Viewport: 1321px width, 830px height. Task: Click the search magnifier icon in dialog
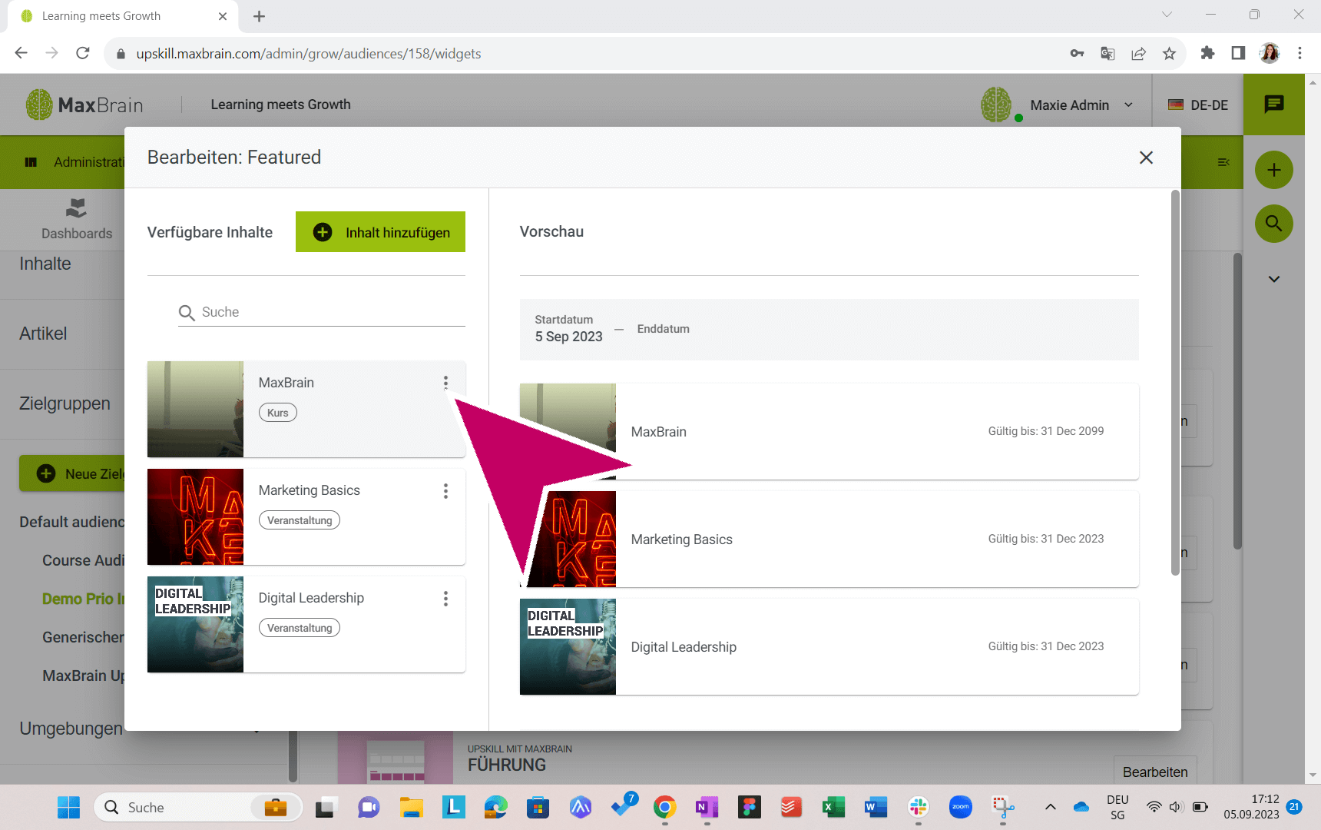(187, 313)
